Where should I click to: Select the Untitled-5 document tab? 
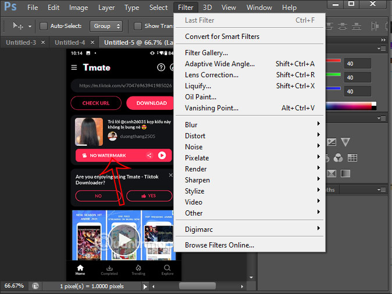138,42
